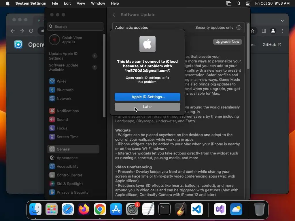
Task: Open Calub Viem Apple ID profile
Action: coord(73,40)
